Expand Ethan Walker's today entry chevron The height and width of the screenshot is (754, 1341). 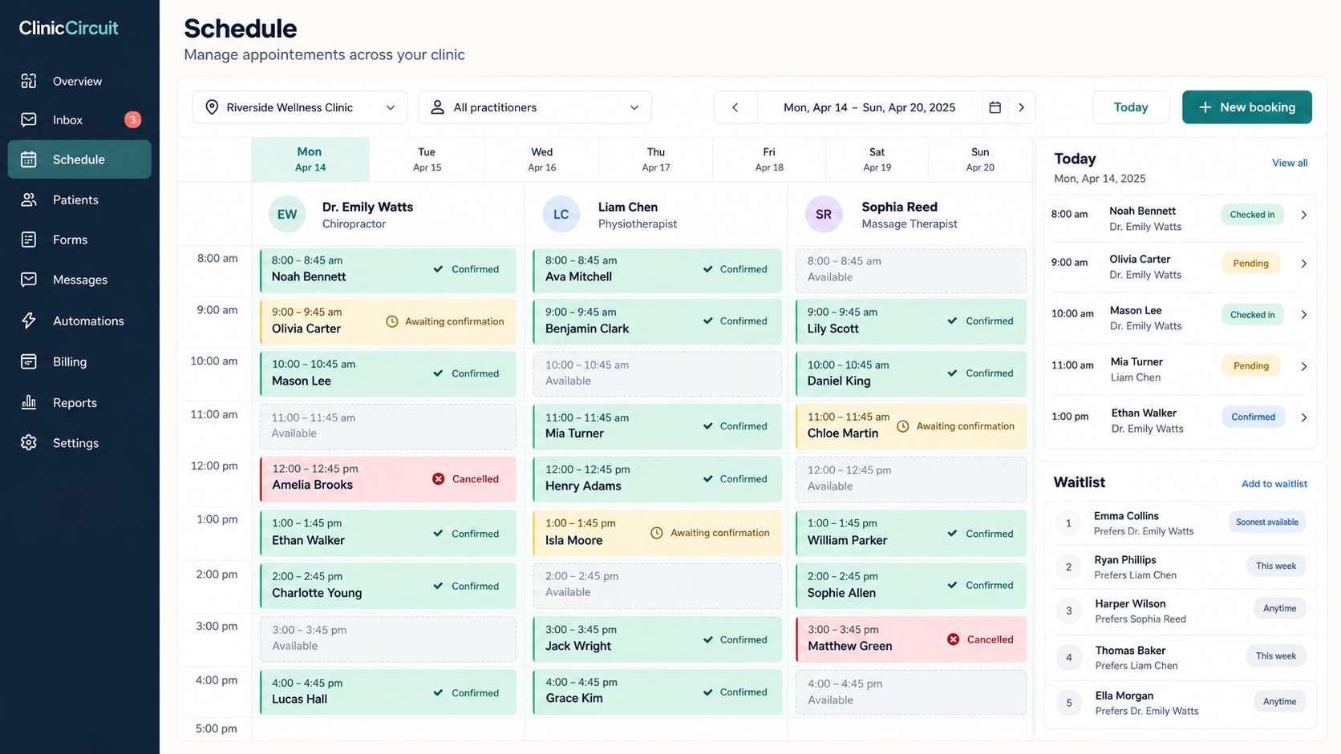1303,417
